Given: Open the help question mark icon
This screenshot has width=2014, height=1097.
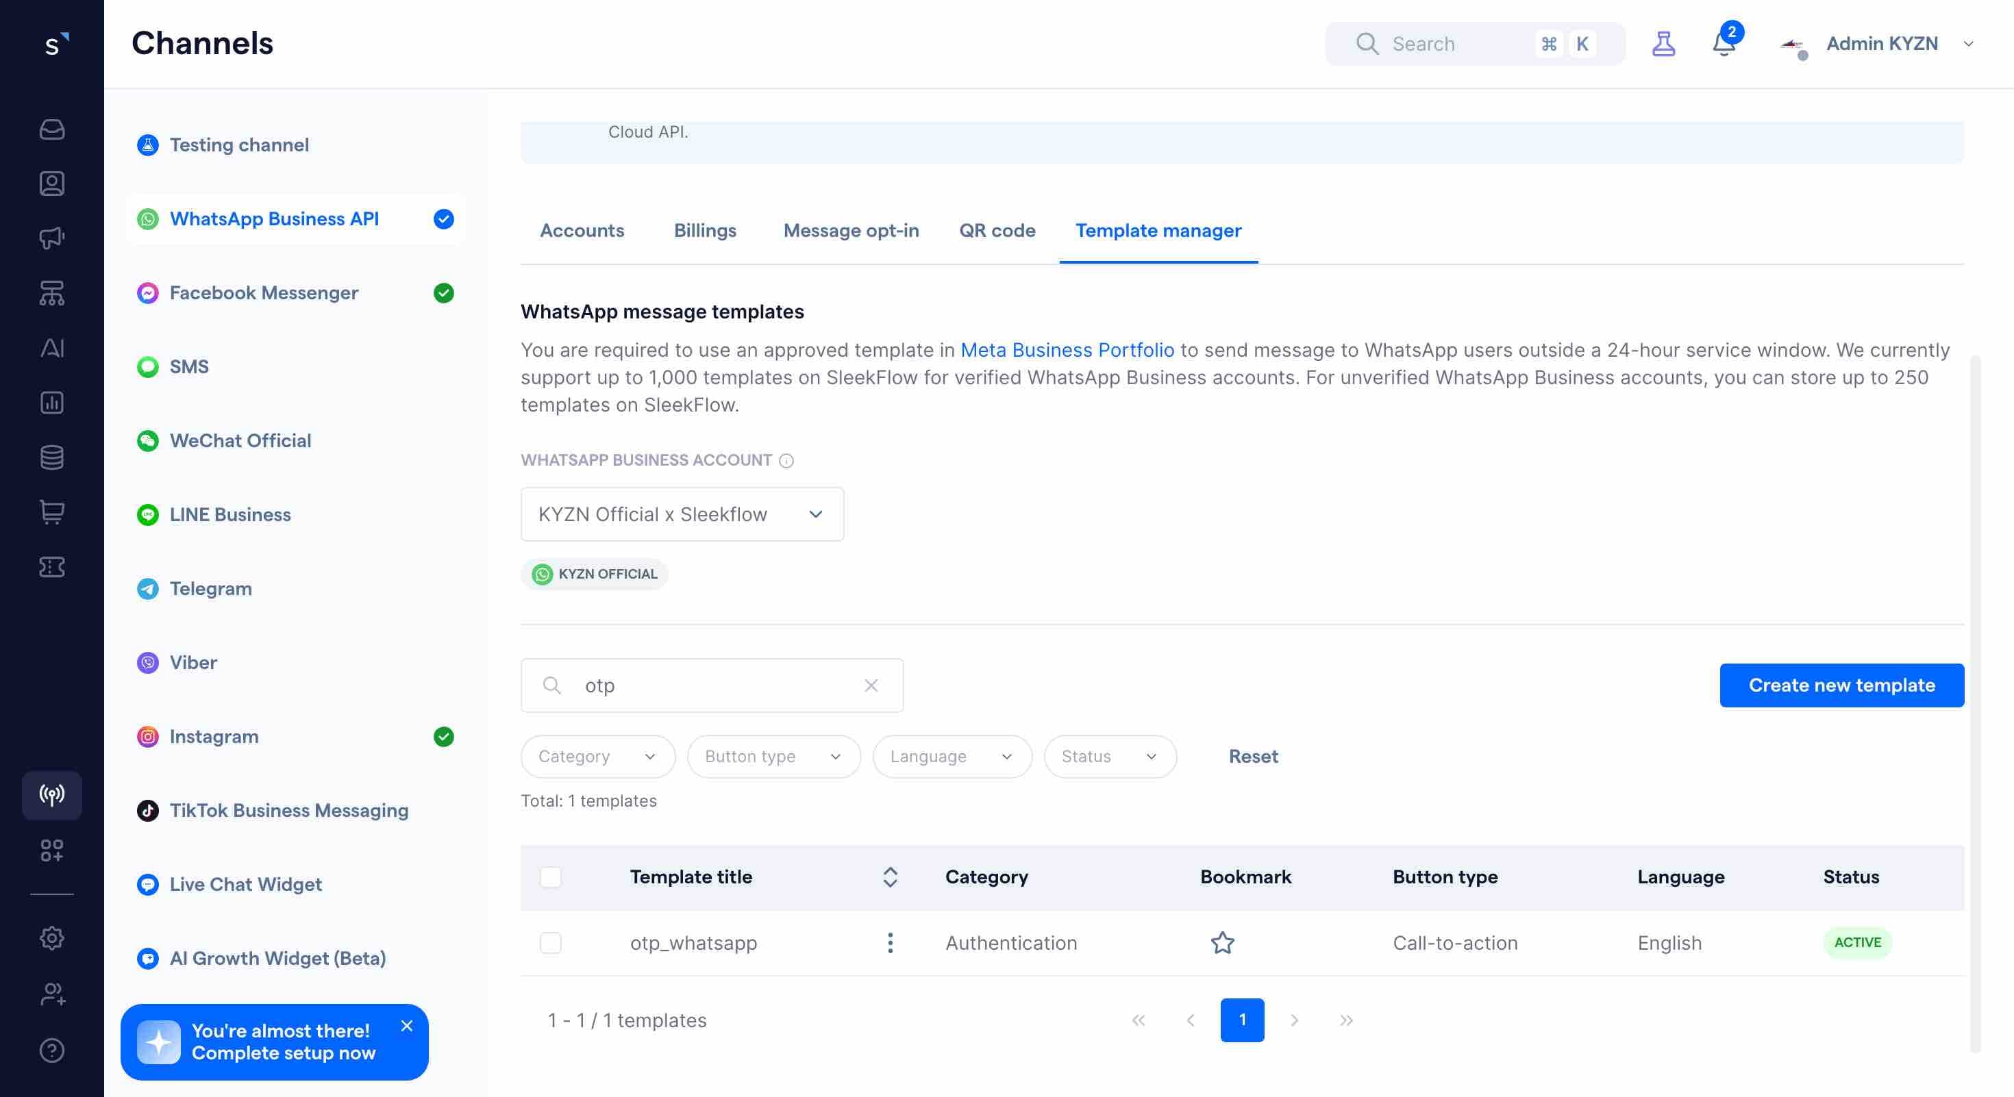Looking at the screenshot, I should click(51, 1050).
